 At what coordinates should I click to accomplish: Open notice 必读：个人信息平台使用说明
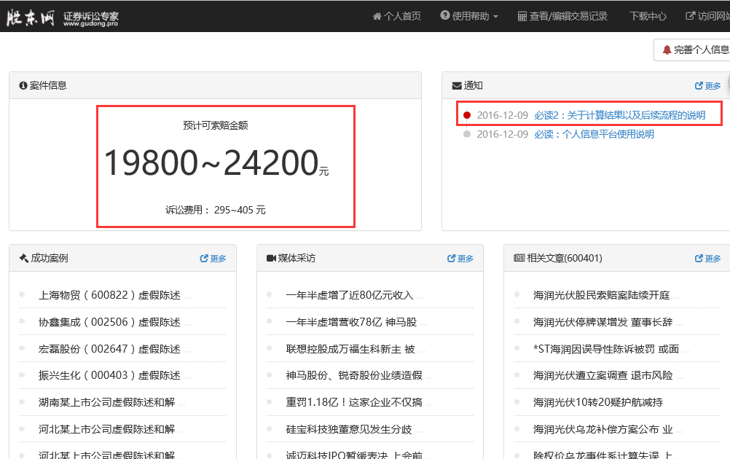coord(594,134)
